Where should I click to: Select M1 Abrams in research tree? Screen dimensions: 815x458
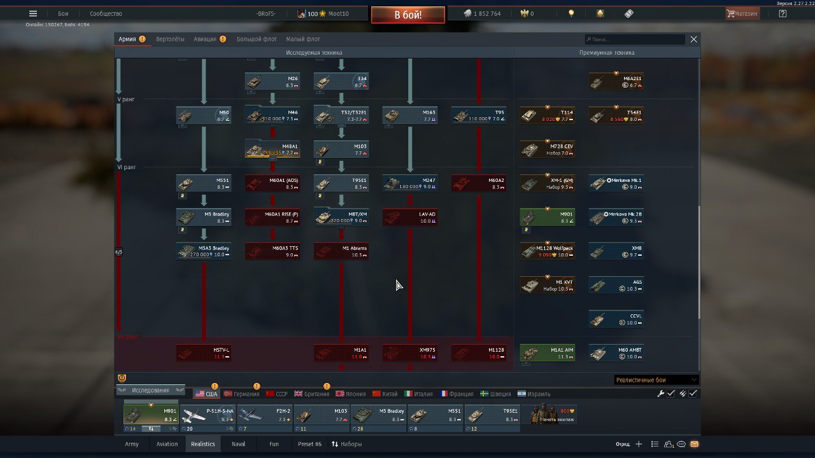(x=341, y=251)
